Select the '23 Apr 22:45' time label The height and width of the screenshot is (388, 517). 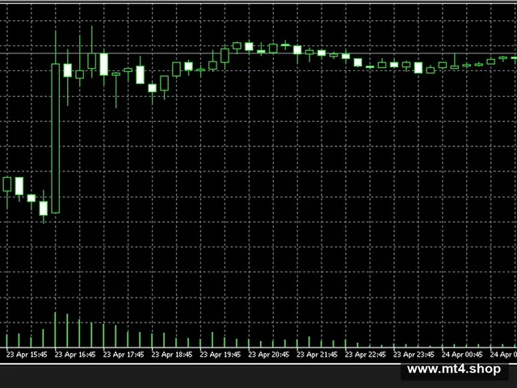click(365, 355)
